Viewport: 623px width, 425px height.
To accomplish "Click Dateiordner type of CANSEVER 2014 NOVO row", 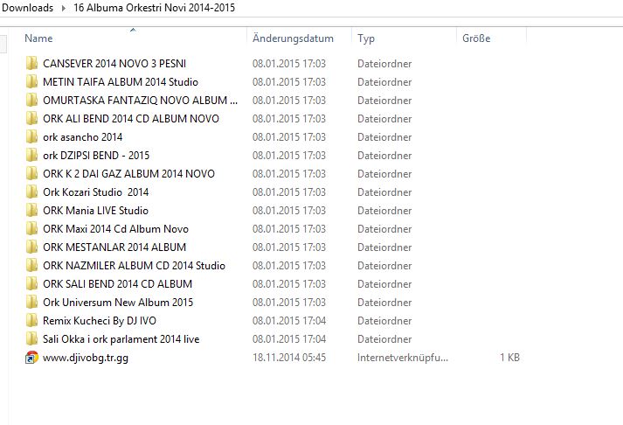I will pos(384,63).
